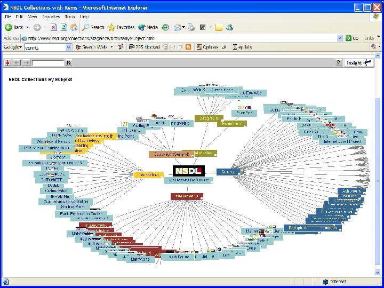Viewport: 384px width, 288px height.
Task: Select the Mathematics node
Action: click(187, 196)
